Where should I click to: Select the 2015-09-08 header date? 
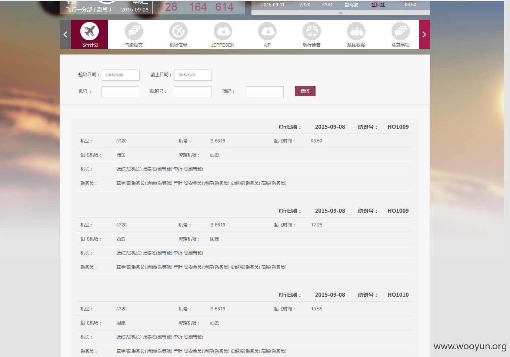(x=135, y=10)
